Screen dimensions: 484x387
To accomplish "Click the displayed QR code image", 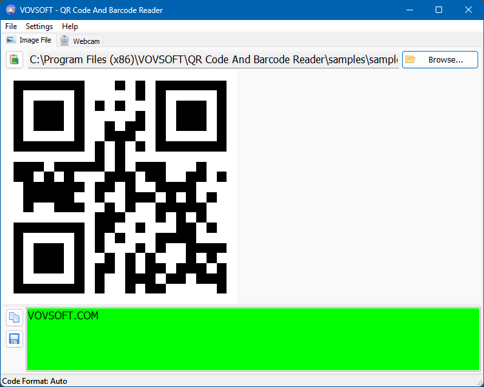I will (x=120, y=187).
